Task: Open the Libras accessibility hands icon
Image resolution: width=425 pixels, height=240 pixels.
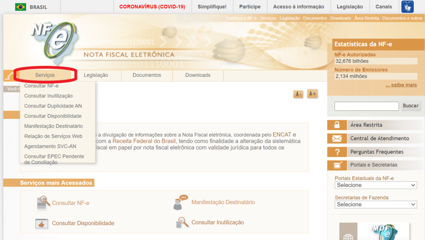Action: (x=408, y=7)
